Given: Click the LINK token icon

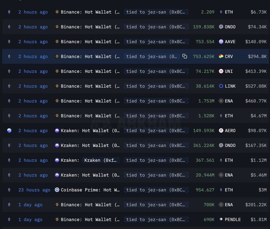Looking at the screenshot, I should tap(221, 86).
